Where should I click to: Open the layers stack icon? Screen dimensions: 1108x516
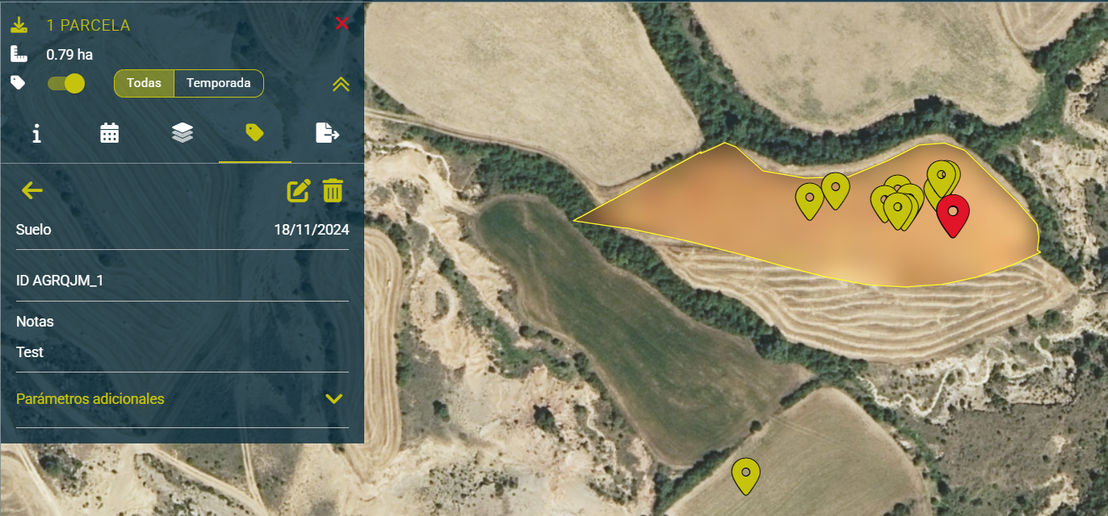(x=183, y=133)
